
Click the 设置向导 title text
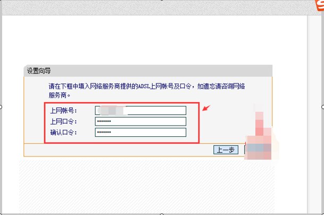pos(39,71)
